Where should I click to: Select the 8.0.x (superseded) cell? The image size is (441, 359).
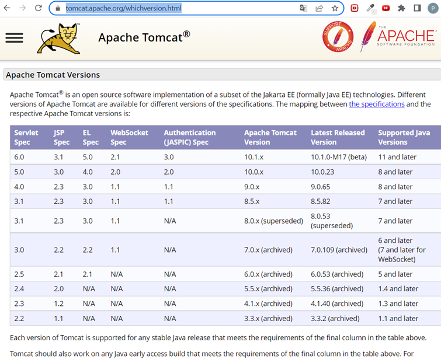pyautogui.click(x=273, y=221)
